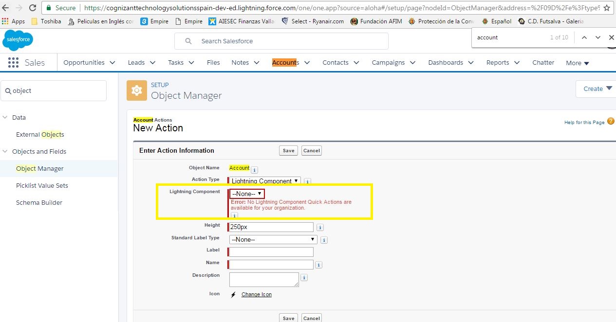This screenshot has height=322, width=616.
Task: Click the Name input field
Action: tap(271, 265)
